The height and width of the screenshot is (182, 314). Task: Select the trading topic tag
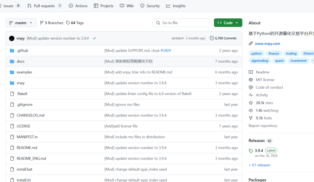point(291,53)
